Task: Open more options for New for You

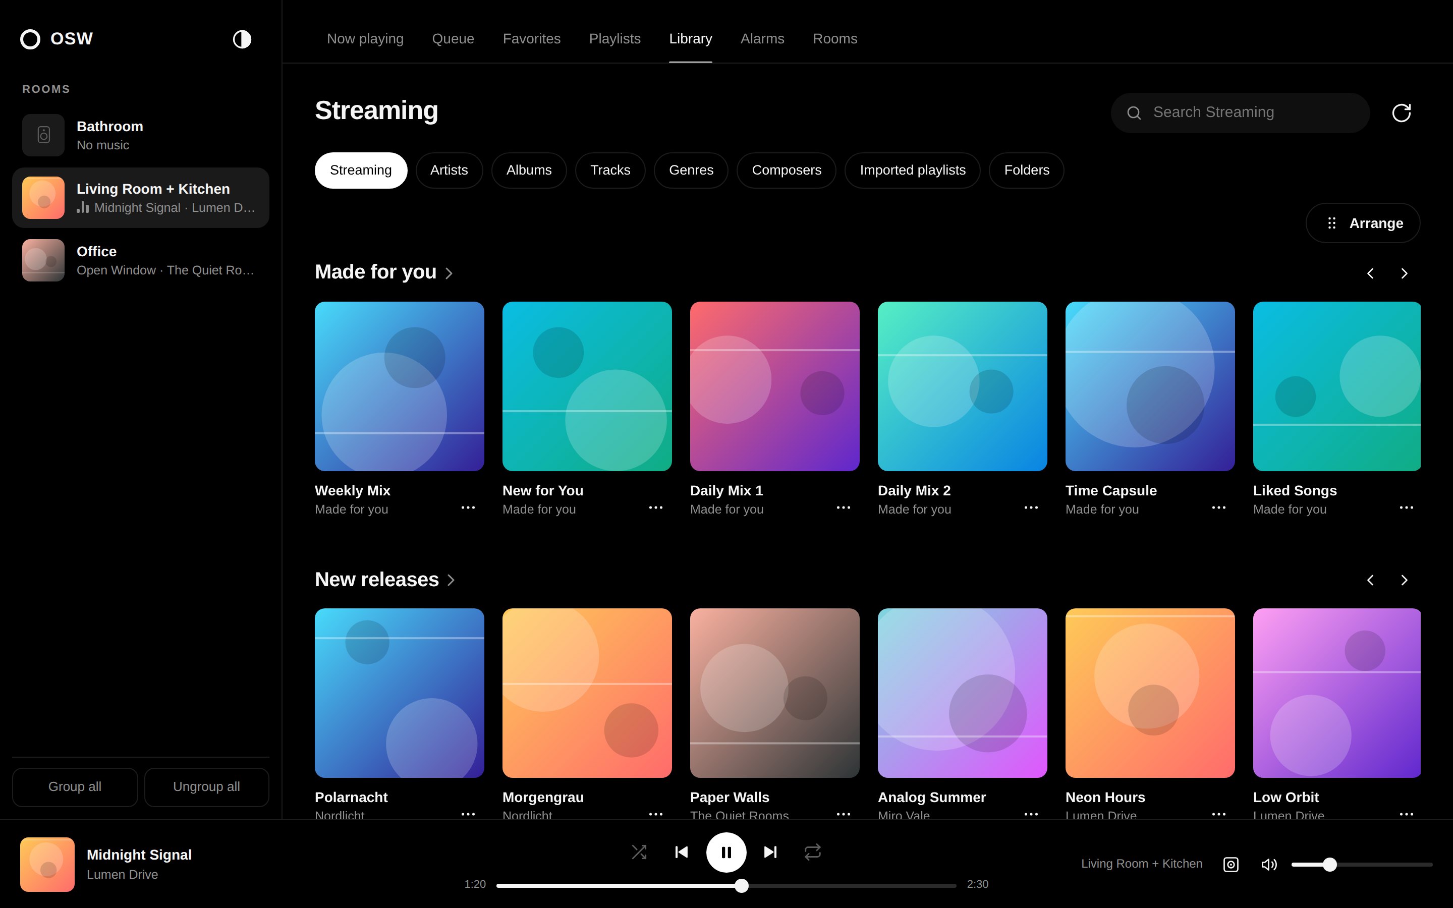Action: (x=656, y=507)
